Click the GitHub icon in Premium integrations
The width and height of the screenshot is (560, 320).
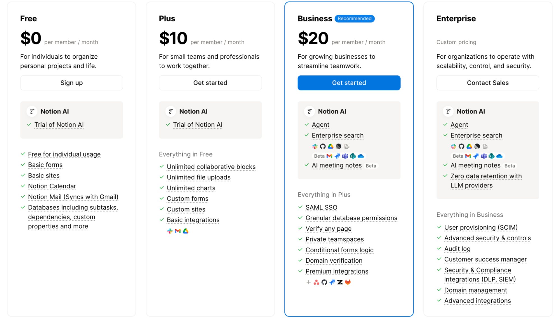tap(324, 282)
